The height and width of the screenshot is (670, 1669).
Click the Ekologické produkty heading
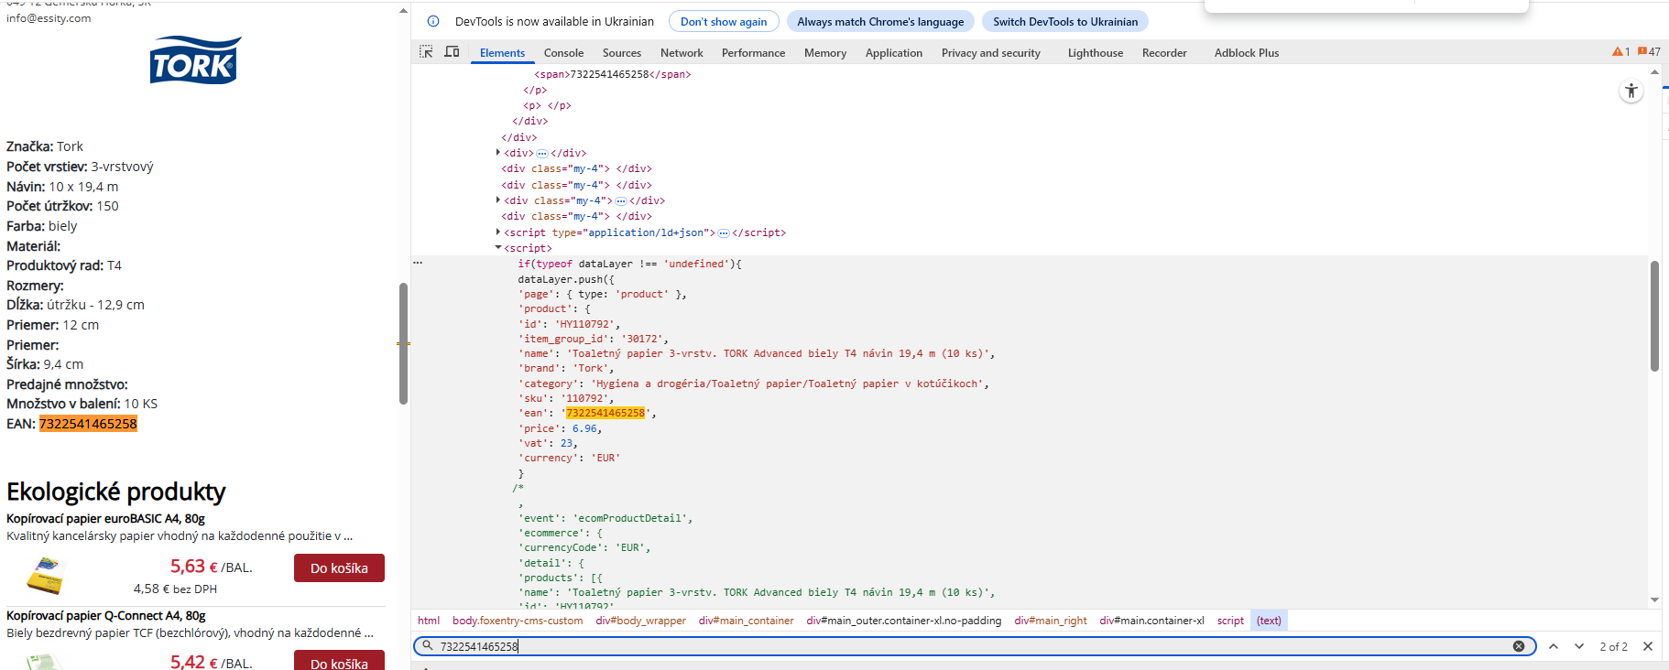(x=115, y=492)
